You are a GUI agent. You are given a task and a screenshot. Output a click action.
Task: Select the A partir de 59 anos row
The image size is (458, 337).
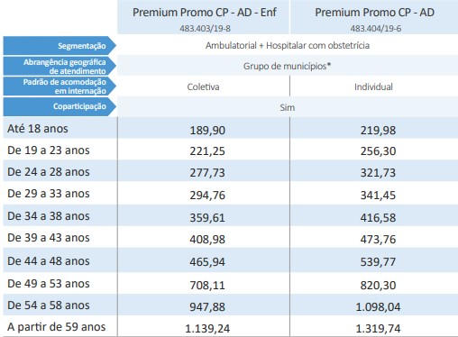pos(231,327)
